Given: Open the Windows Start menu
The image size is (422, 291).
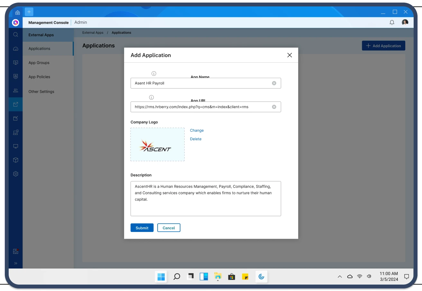Looking at the screenshot, I should point(161,277).
